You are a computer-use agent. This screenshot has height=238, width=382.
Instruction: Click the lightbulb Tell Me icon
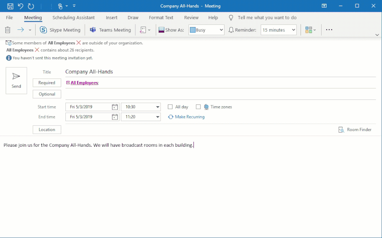tap(231, 18)
